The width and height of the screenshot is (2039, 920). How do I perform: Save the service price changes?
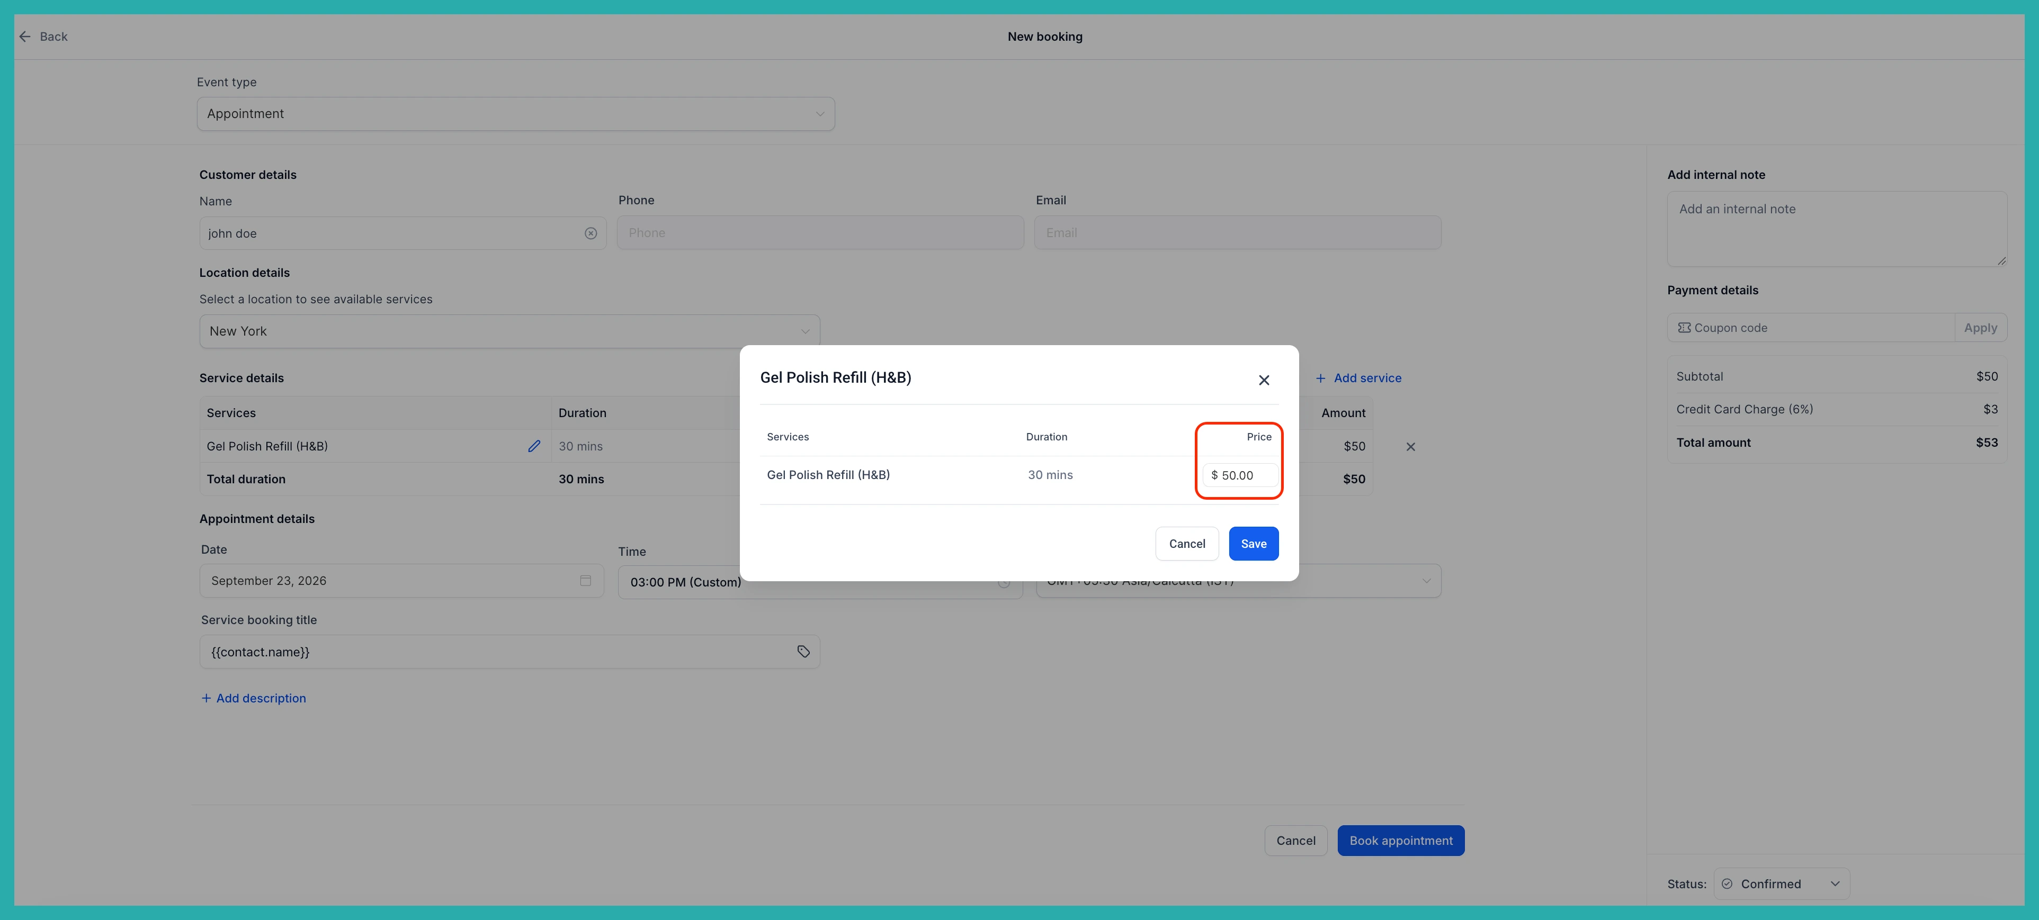click(x=1253, y=544)
